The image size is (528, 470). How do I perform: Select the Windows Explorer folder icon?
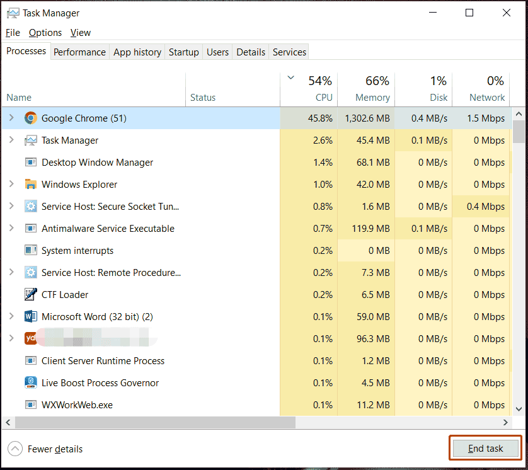(x=30, y=184)
